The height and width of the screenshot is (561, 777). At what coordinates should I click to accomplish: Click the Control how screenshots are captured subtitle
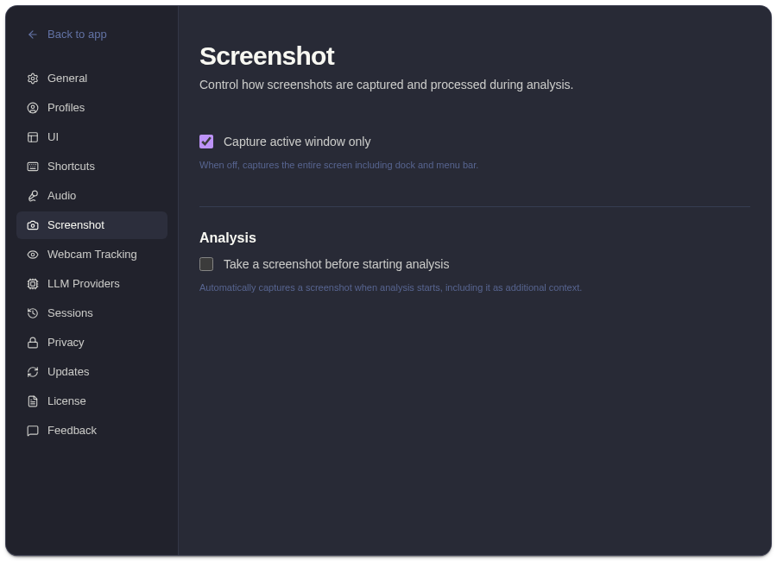point(386,85)
